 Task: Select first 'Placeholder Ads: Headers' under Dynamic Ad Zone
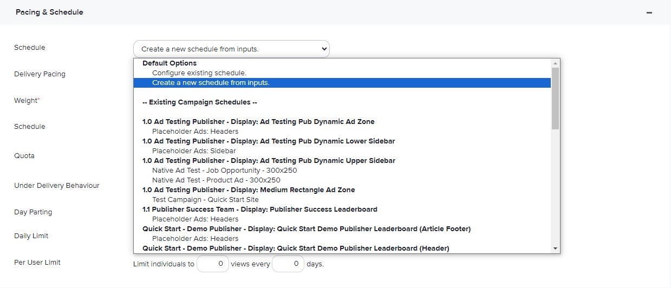click(195, 132)
